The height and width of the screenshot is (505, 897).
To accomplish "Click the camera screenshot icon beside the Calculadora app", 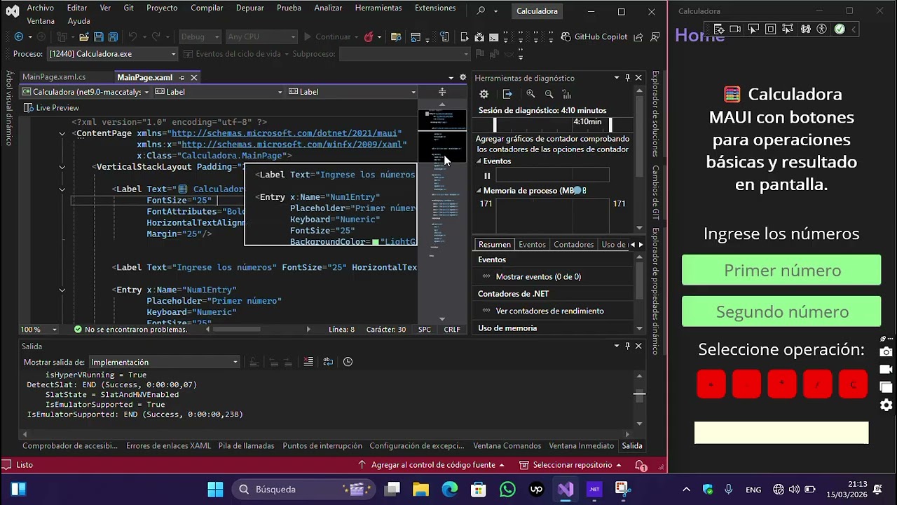I will [886, 351].
